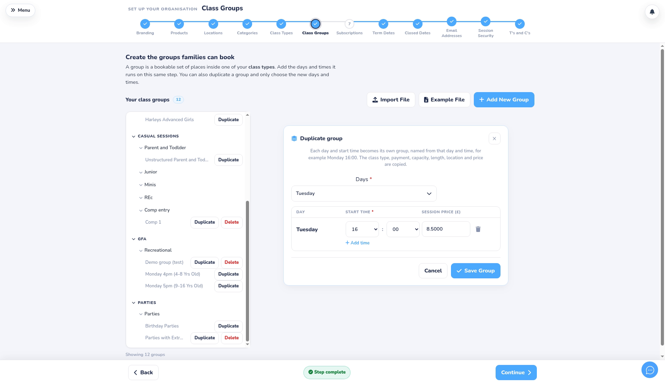
Task: Expand the Minis class type
Action: pyautogui.click(x=141, y=185)
